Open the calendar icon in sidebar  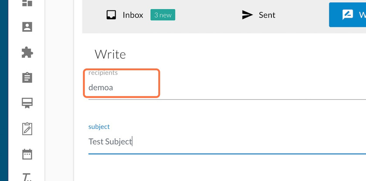[x=27, y=154]
